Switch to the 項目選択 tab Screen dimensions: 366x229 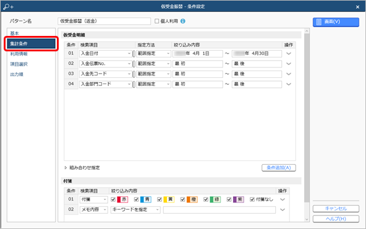tap(19, 64)
